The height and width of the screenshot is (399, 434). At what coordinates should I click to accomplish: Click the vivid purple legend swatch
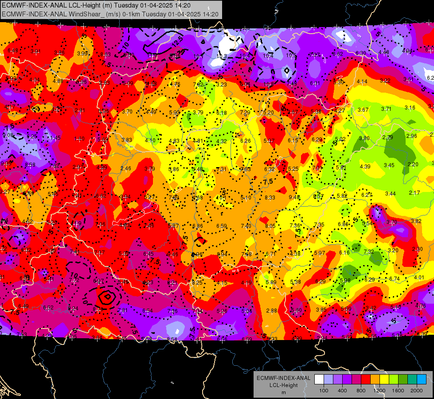(347, 379)
